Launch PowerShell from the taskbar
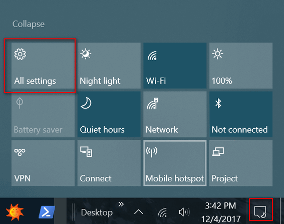The width and height of the screenshot is (284, 224). coord(47,212)
